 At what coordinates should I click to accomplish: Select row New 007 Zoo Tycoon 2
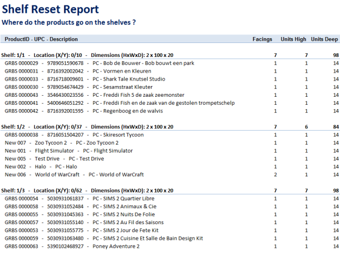click(x=170, y=143)
